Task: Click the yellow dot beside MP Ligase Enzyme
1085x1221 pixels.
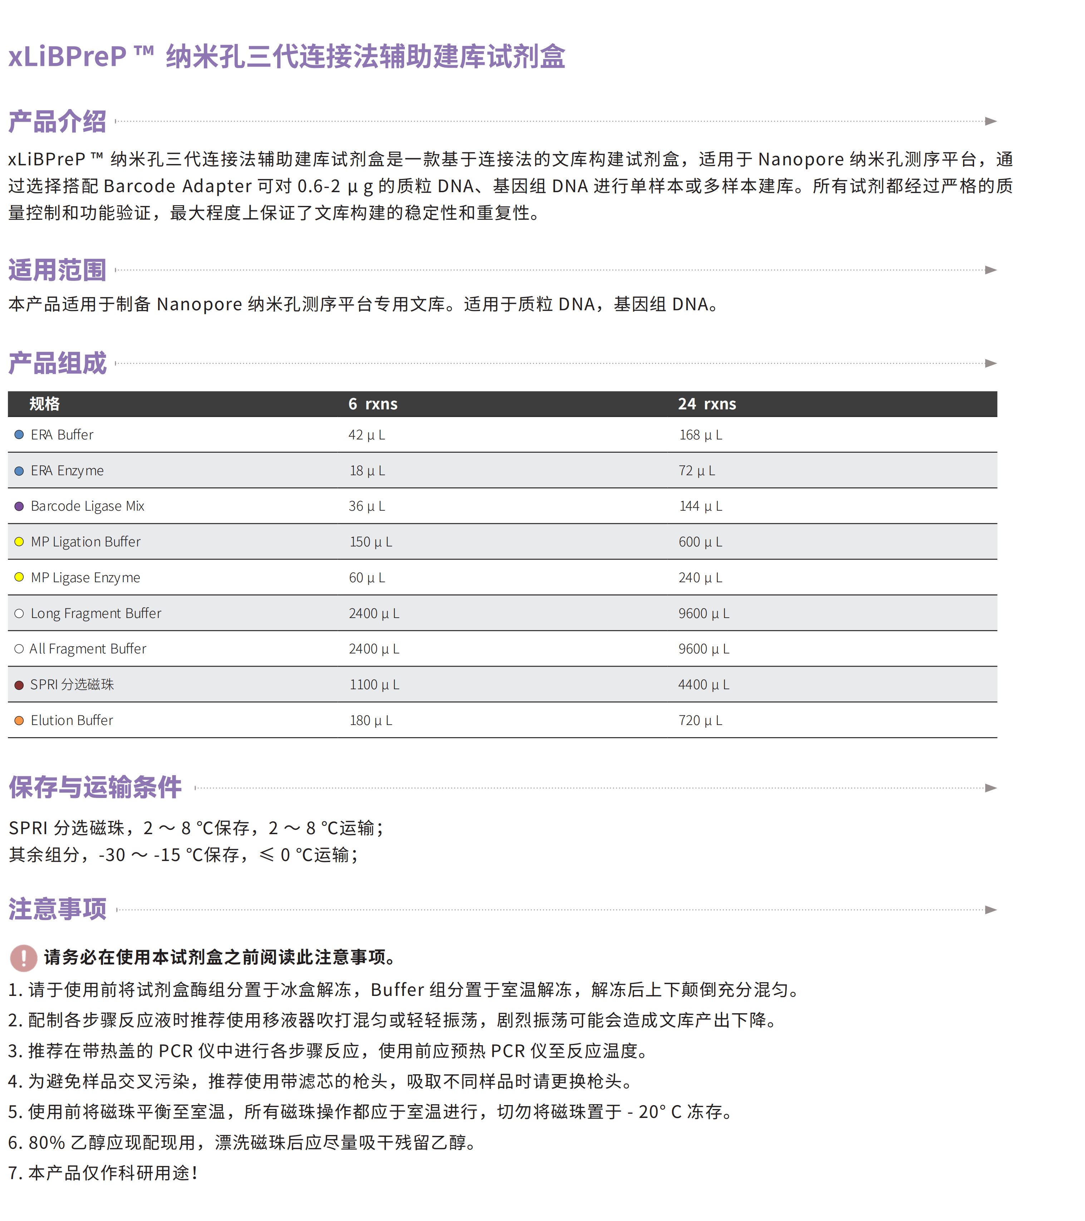Action: (x=19, y=577)
